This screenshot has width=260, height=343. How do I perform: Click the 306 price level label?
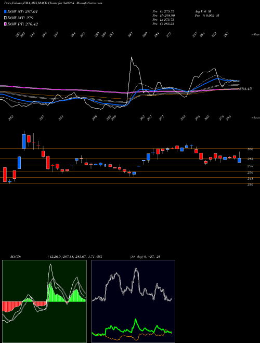click(x=250, y=149)
